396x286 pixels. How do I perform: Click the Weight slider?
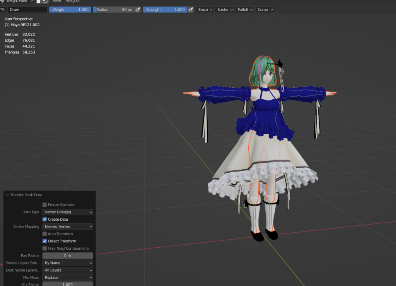click(70, 10)
